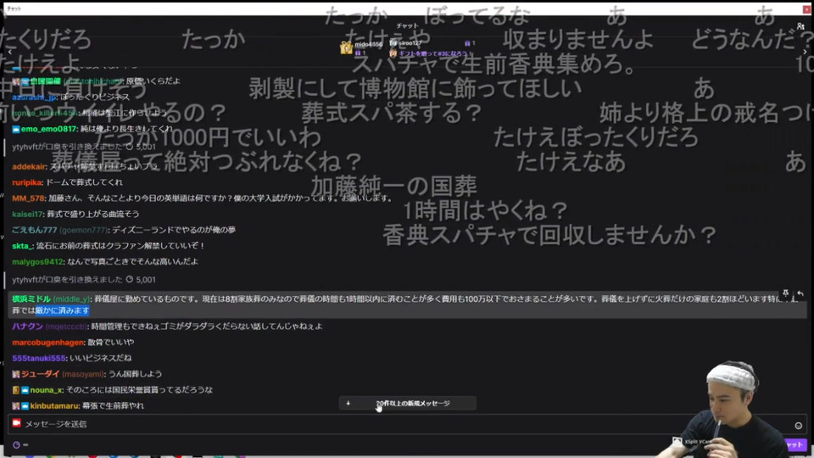This screenshot has height=458, width=814.
Task: Click first badge icon beside kinbutamaru
Action: pos(15,406)
